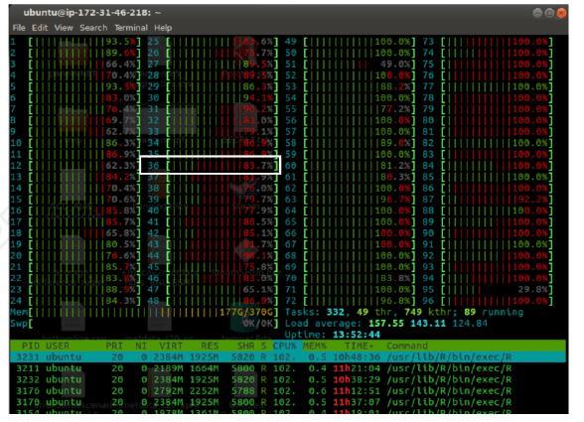Sort by TIME+ column header
584x422 pixels.
(360, 346)
